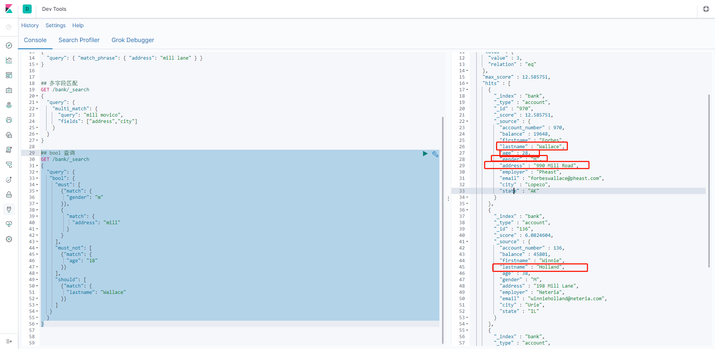Click the "lastname": "Wallace" request line
715x349 pixels.
[x=96, y=292]
